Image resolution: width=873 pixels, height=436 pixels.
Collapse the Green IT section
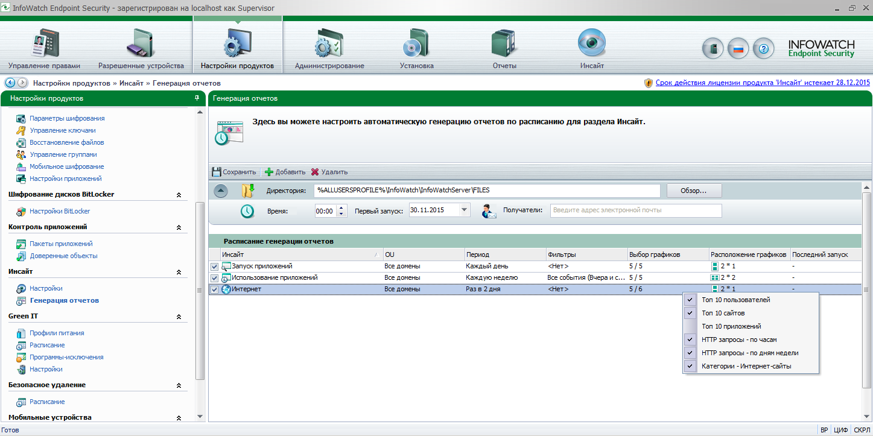pyautogui.click(x=179, y=317)
